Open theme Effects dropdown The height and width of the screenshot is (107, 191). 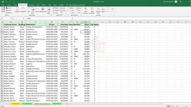[x=9, y=13]
